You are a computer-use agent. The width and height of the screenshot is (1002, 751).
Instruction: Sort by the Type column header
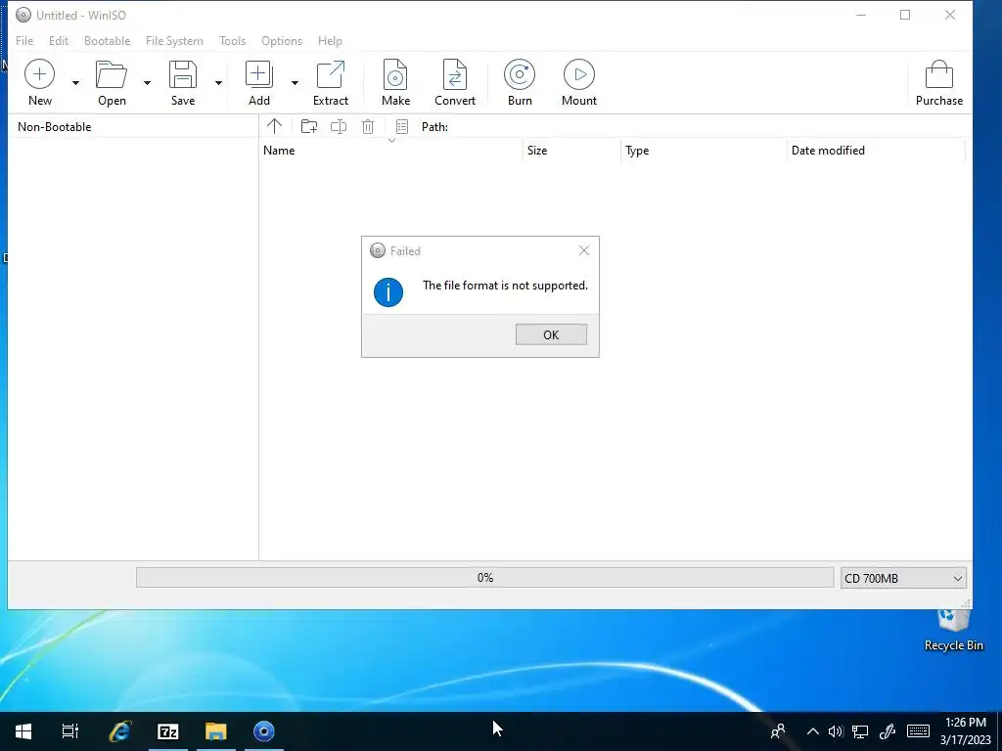tap(704, 151)
